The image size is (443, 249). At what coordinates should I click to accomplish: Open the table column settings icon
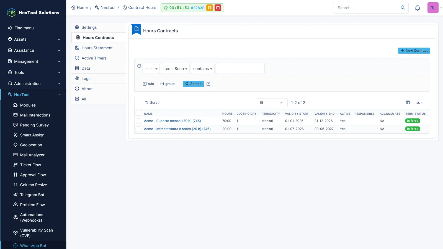click(x=408, y=102)
